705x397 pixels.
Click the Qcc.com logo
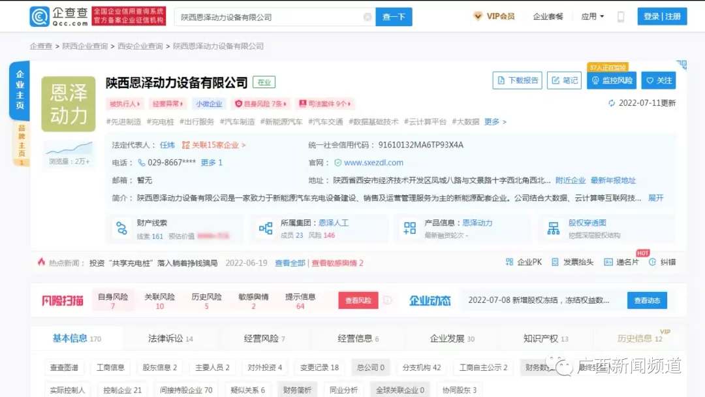point(59,16)
